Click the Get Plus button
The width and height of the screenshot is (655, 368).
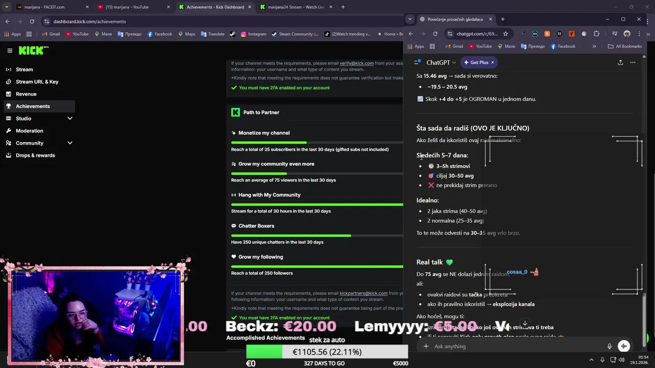click(x=476, y=62)
